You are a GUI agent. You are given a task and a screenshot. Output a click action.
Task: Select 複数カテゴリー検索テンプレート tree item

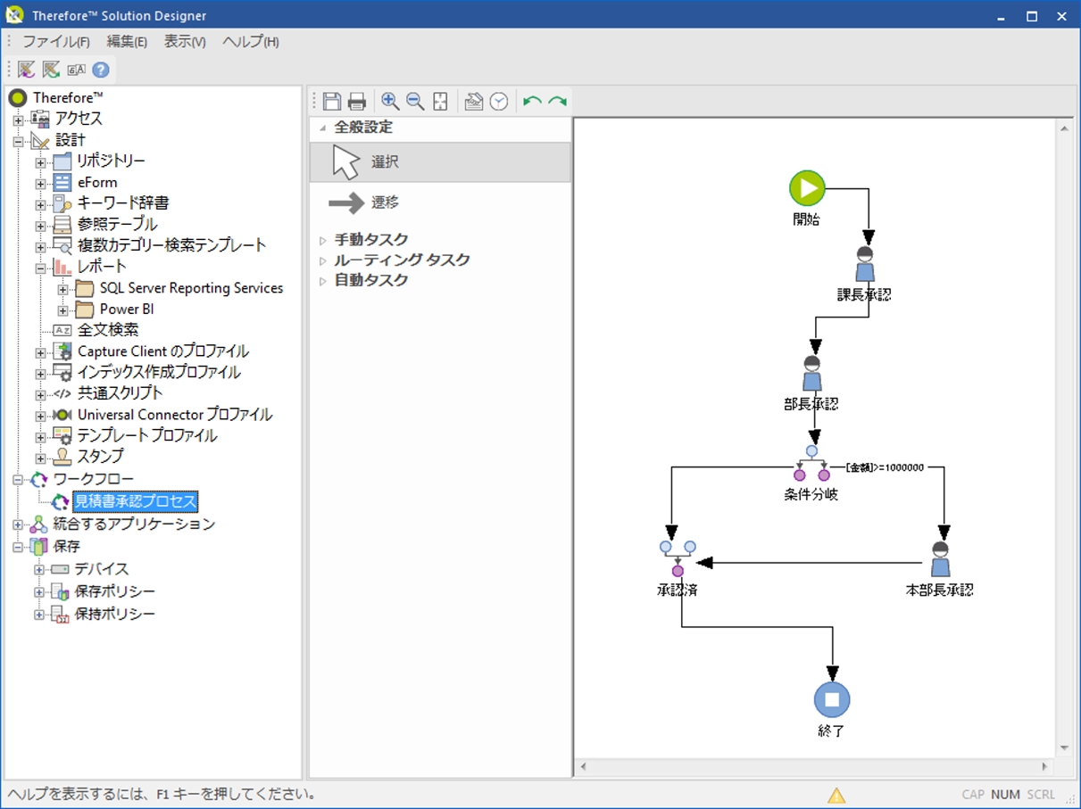171,245
